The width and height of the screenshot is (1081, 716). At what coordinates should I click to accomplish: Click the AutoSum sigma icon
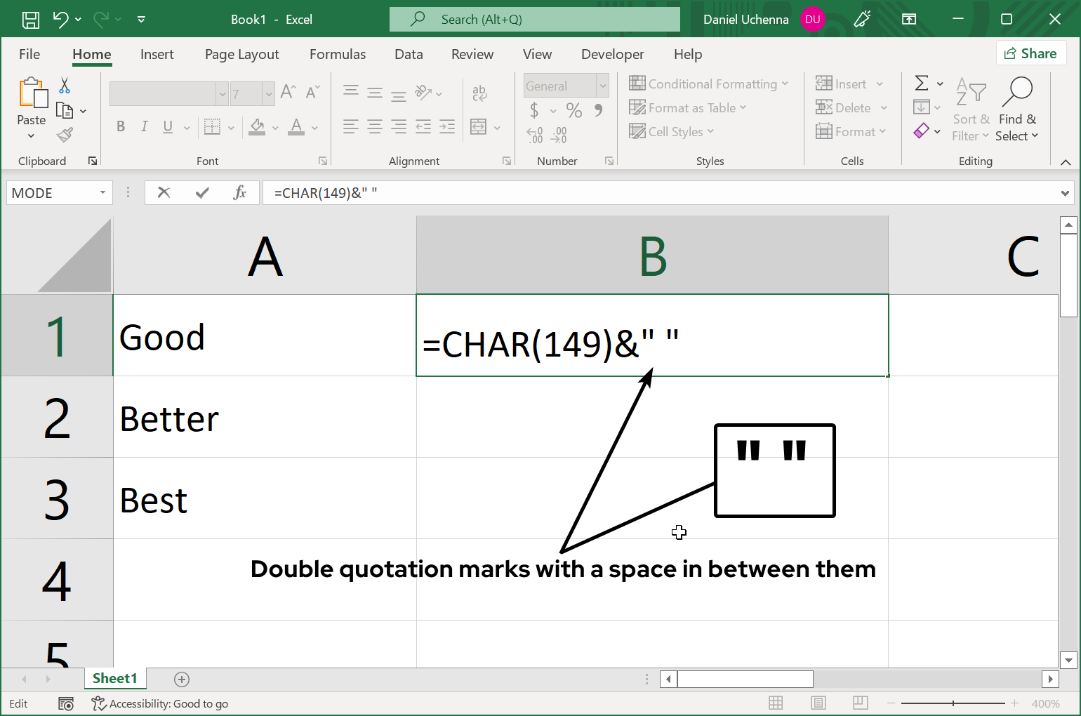click(x=922, y=84)
